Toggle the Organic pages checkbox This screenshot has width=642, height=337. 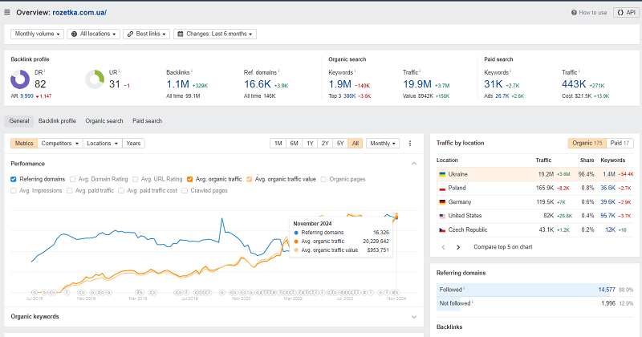[x=323, y=179]
